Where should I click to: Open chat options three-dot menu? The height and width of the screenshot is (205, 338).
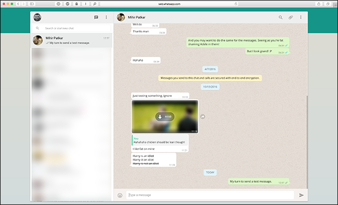click(301, 17)
